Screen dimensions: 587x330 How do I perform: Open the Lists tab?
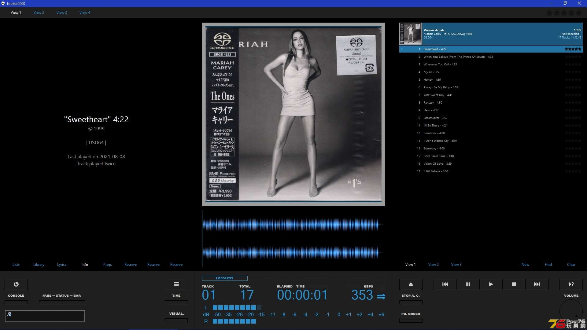click(16, 265)
